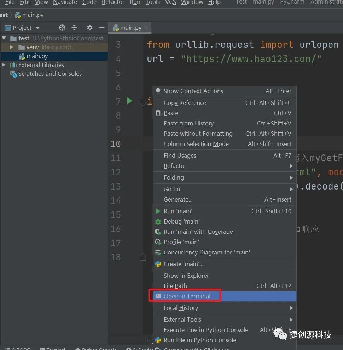Choose Paste without Formatting
The image size is (343, 350).
(225, 134)
